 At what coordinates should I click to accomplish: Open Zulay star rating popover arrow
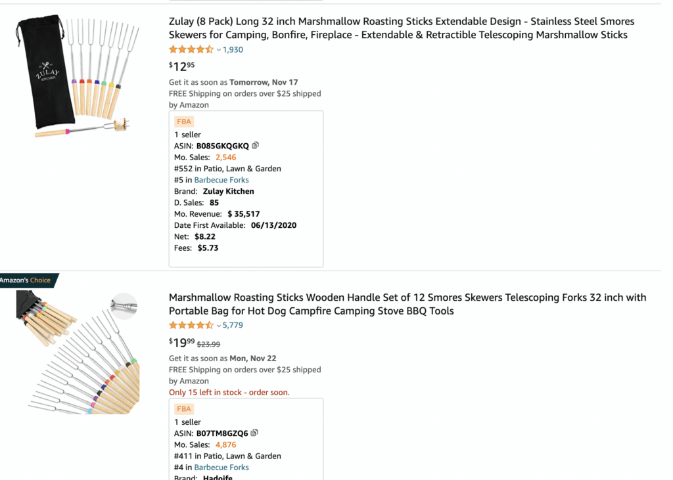(x=219, y=50)
